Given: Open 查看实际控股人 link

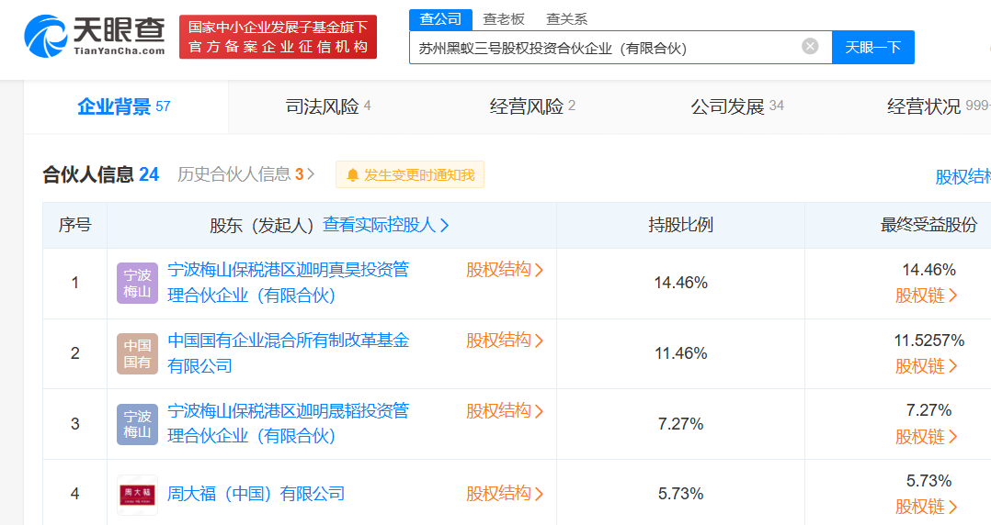Looking at the screenshot, I should pyautogui.click(x=385, y=225).
